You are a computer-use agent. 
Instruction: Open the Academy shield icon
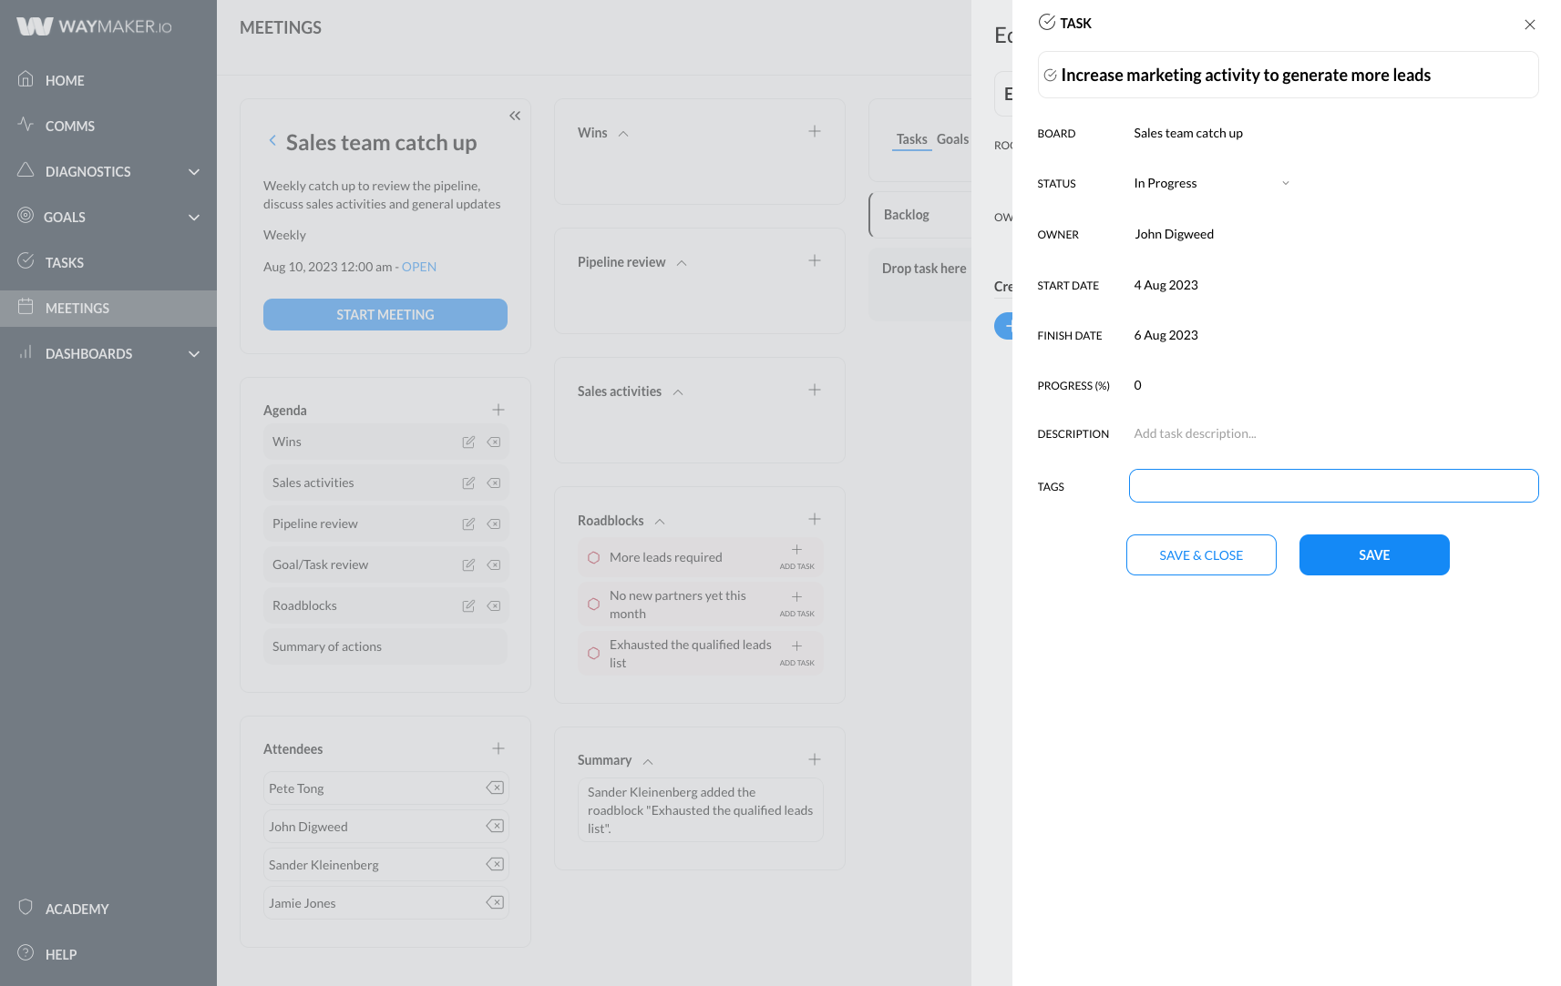(x=26, y=907)
